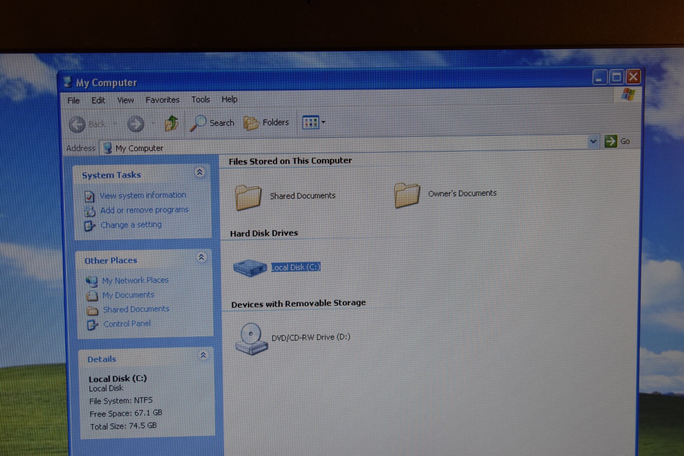Image resolution: width=684 pixels, height=456 pixels.
Task: Close the My Computer window
Action: click(633, 76)
